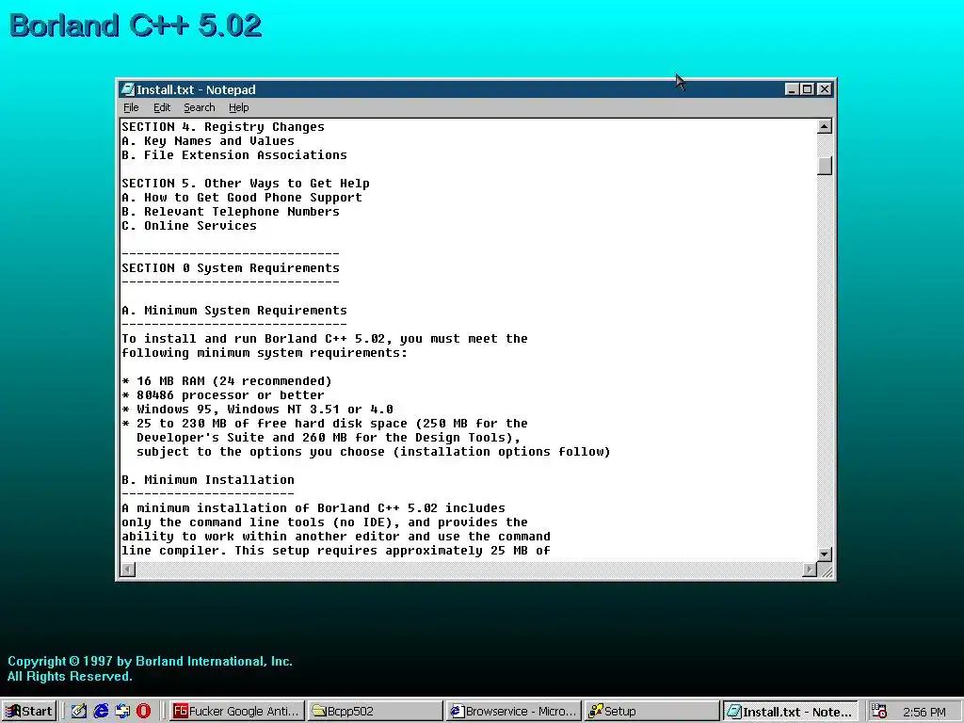Click 'only the command line tools' line

click(325, 522)
